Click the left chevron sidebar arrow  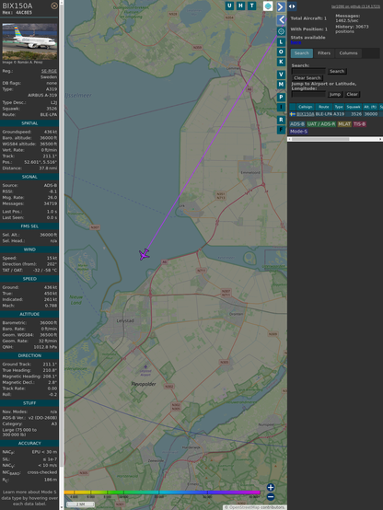[x=281, y=20]
